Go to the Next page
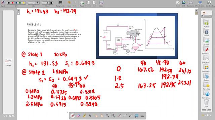Screen dimensions: 215x120 (x=94, y=4)
